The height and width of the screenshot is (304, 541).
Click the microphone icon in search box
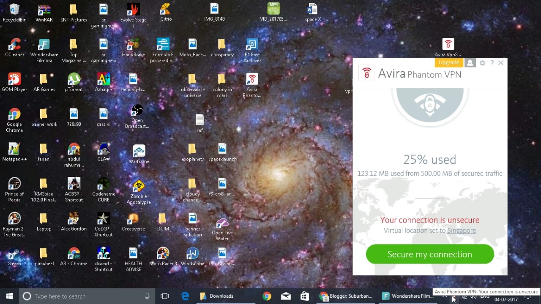147,296
